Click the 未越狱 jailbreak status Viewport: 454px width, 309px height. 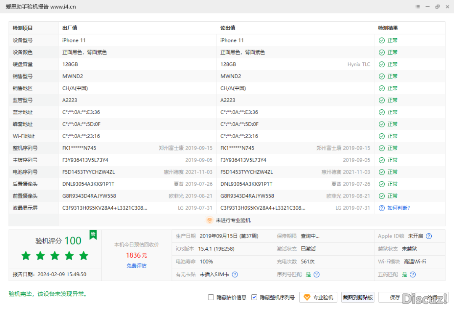click(409, 249)
